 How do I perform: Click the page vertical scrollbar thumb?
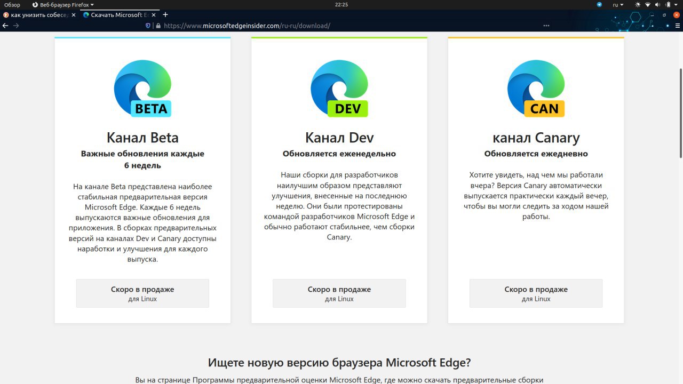680,113
